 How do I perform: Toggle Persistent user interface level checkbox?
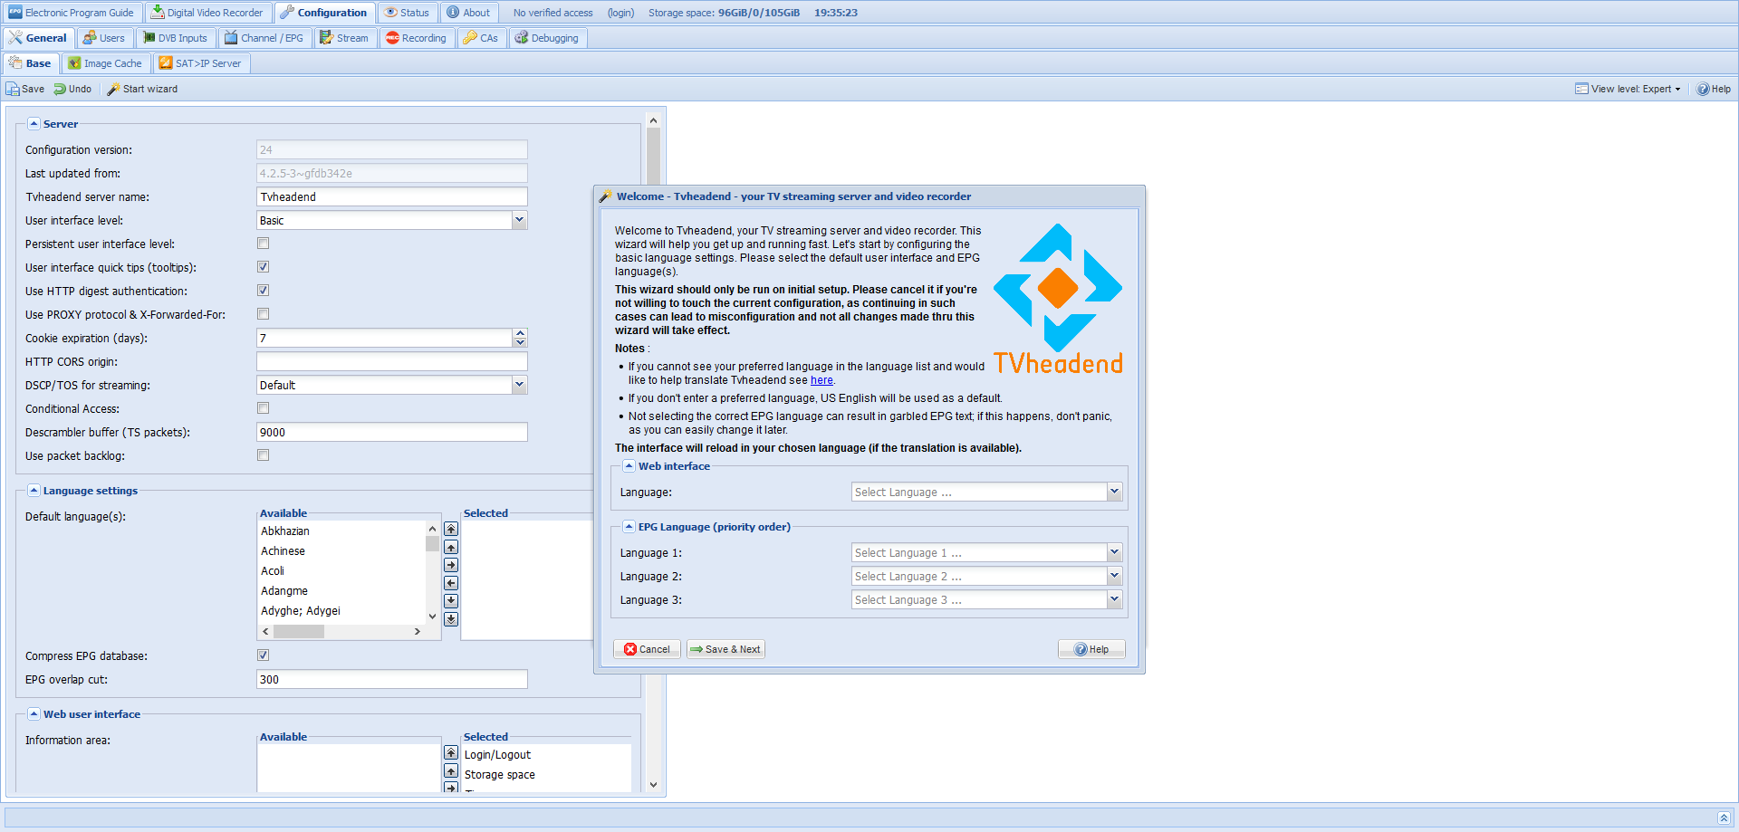pyautogui.click(x=264, y=244)
